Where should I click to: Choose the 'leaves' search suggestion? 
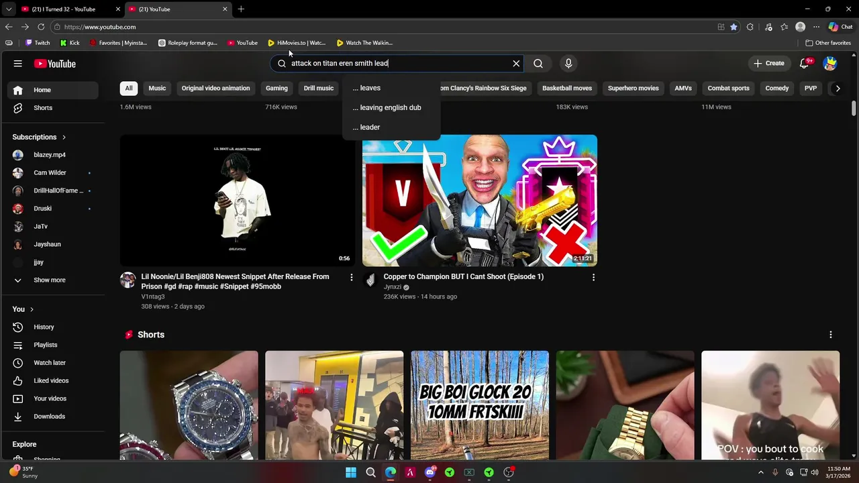click(391, 88)
